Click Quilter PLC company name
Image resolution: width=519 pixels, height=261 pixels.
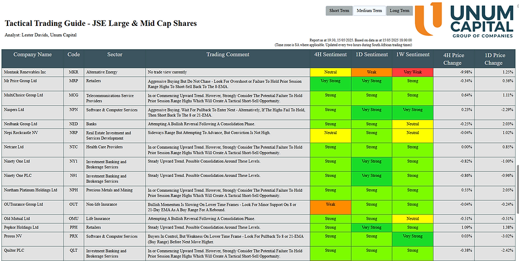[x=14, y=250]
